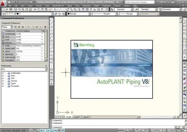This screenshot has height=132, width=187.
Task: Open the layer list dropdown showing 0
Action: pos(52,14)
